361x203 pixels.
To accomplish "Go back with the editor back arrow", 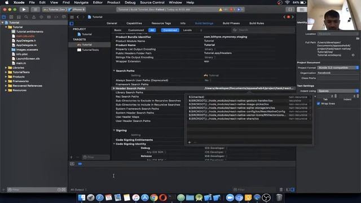I will [x=78, y=17].
